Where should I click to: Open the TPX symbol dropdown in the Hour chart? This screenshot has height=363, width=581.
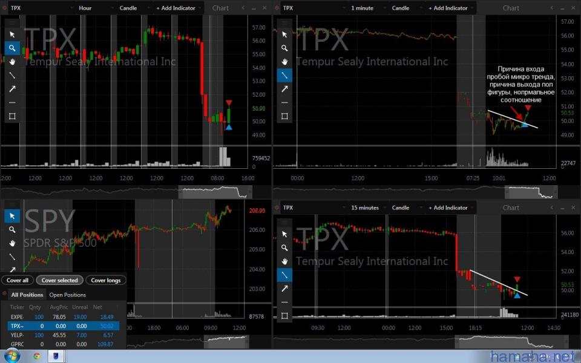[x=42, y=8]
